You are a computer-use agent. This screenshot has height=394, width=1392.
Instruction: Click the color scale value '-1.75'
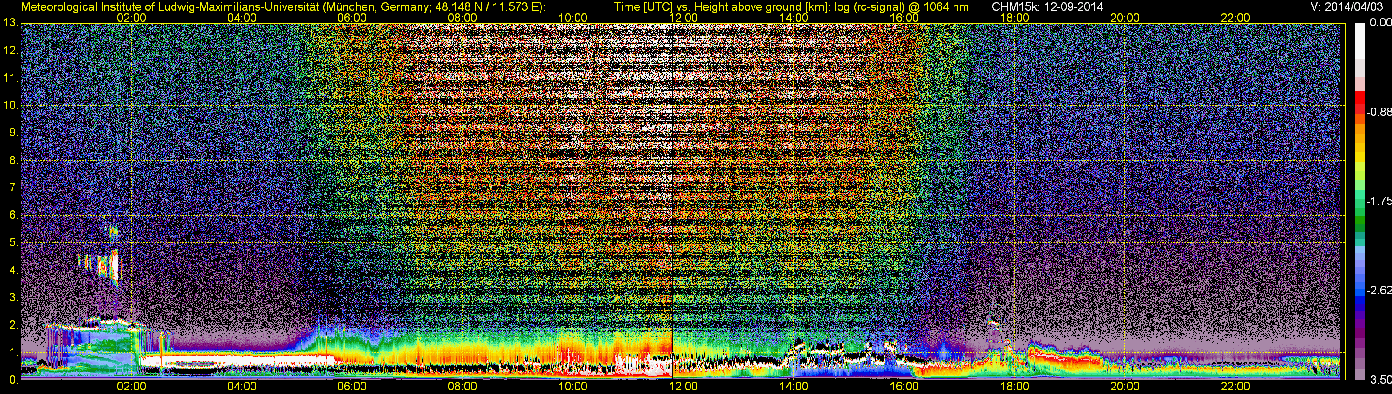pos(1379,201)
